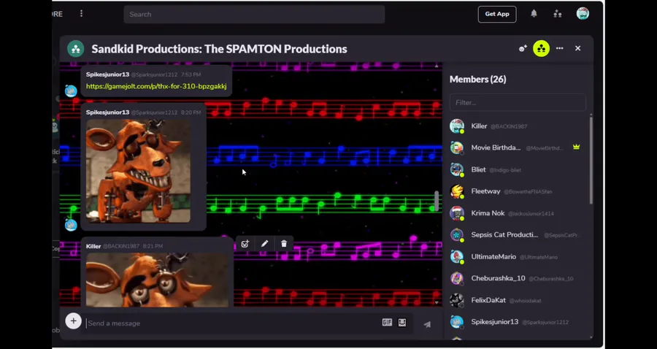Image resolution: width=657 pixels, height=349 pixels.
Task: Open the emoji picker
Action: [401, 323]
